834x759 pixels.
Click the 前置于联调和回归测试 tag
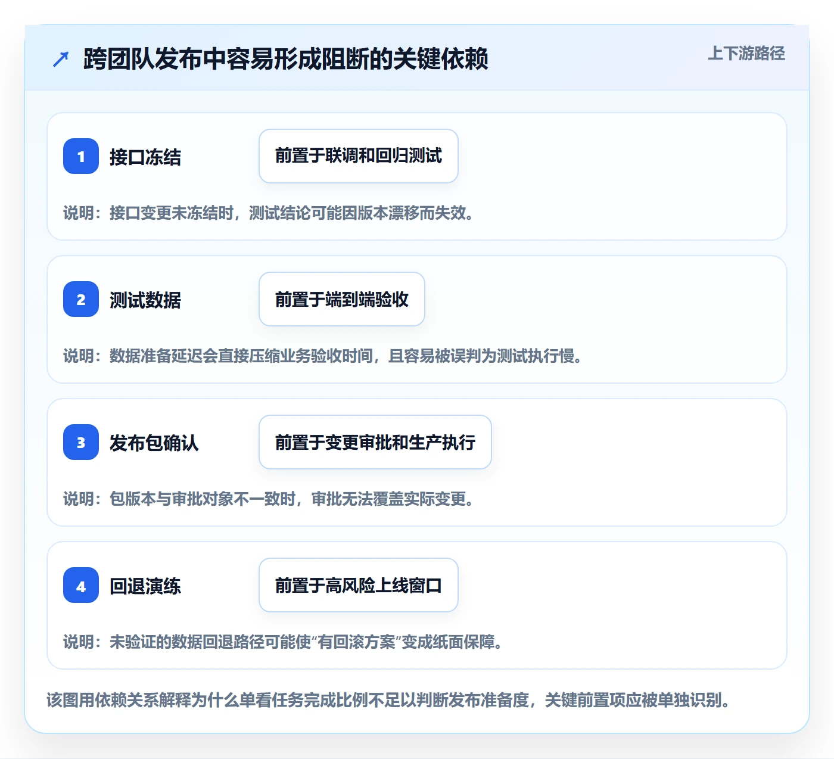[359, 156]
